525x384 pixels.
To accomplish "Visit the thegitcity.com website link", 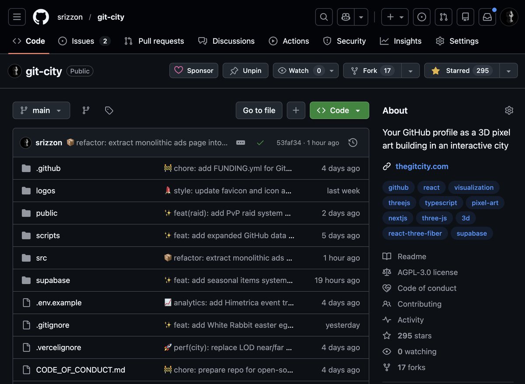I will coord(421,166).
